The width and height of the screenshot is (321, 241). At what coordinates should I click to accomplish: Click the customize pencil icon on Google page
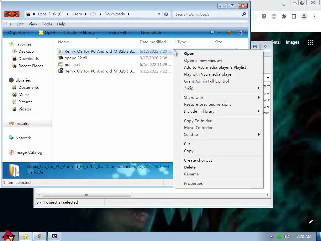tap(311, 222)
